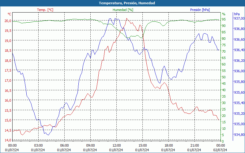Screen dimensions: 245x153
Task: Click the "935,00" pressure axis value
Action: [239, 124]
